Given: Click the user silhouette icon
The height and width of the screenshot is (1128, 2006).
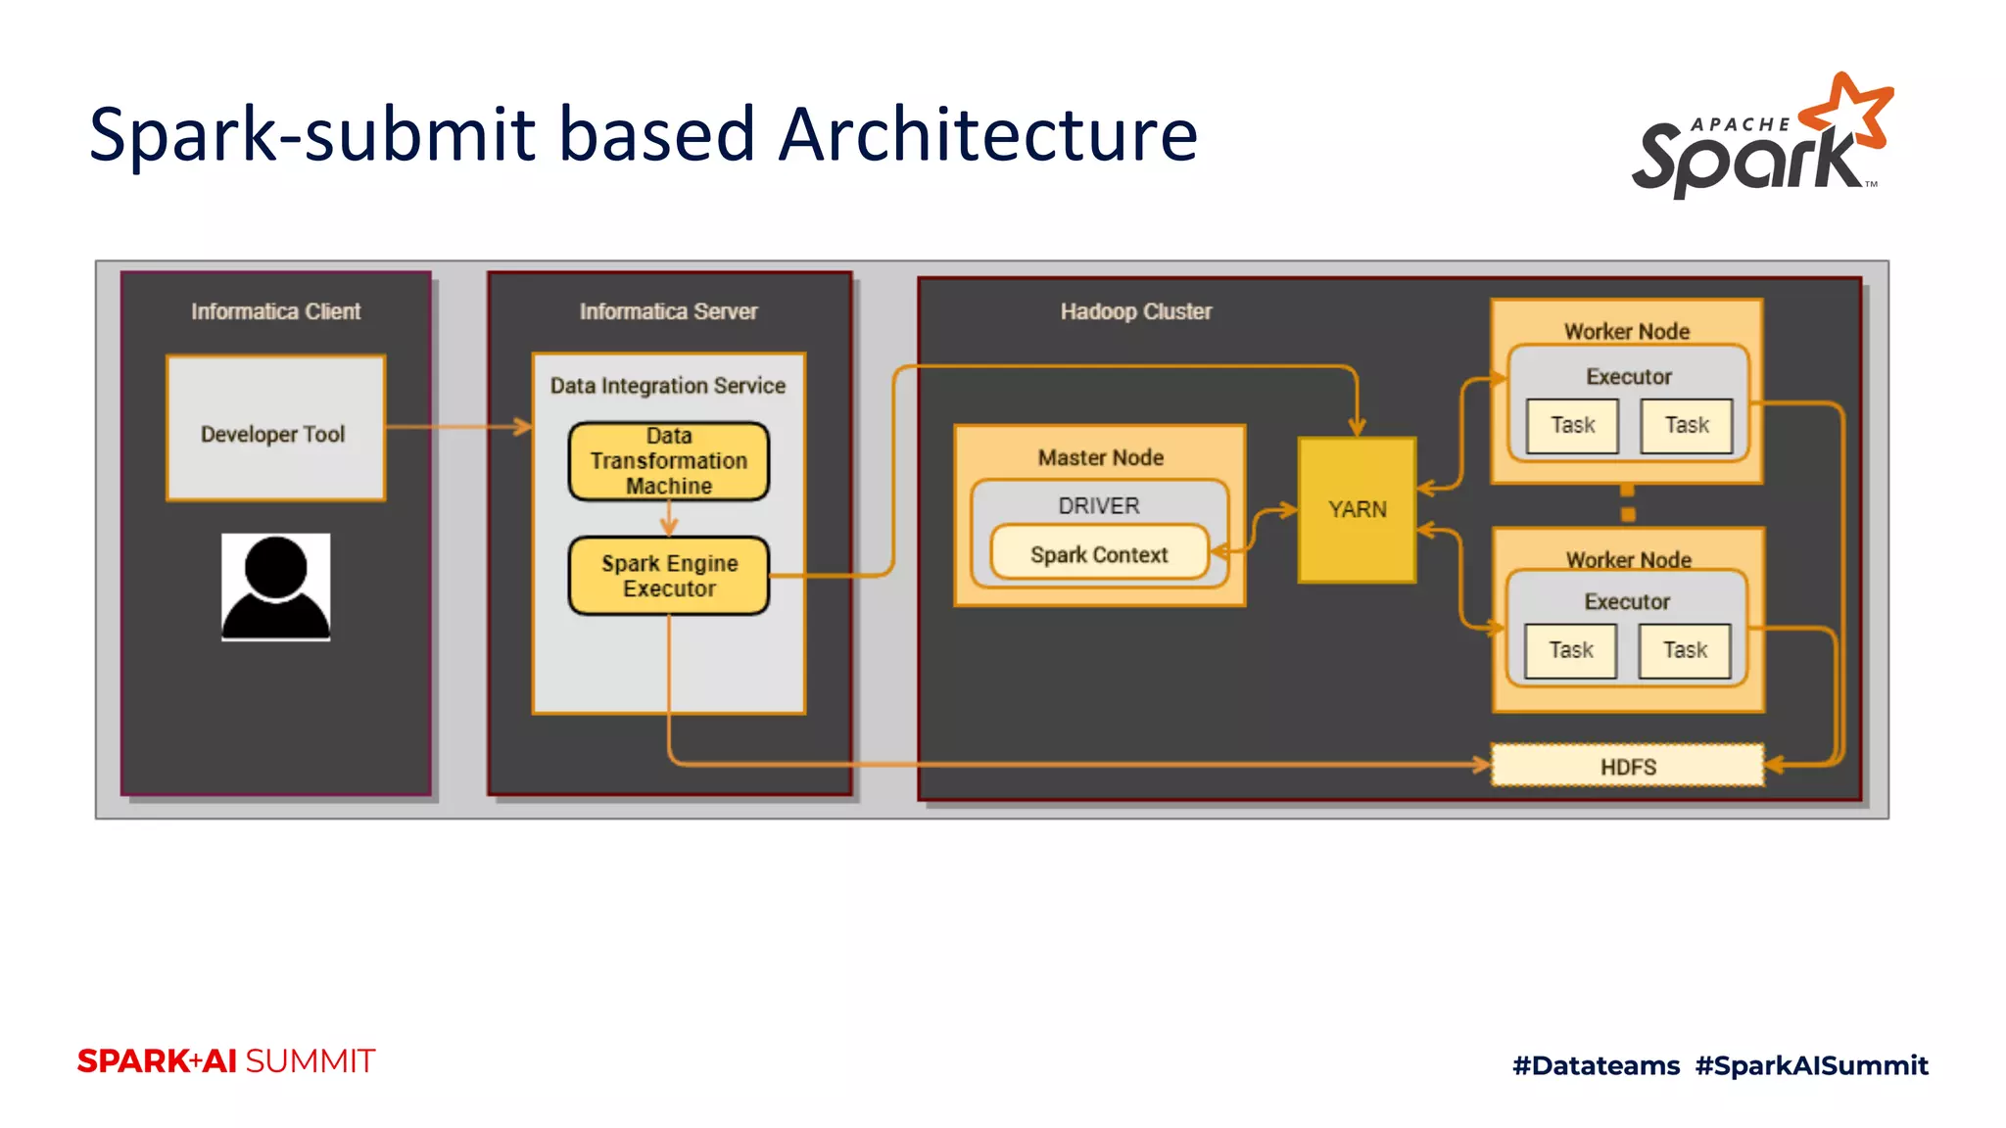Looking at the screenshot, I should coord(275,587).
